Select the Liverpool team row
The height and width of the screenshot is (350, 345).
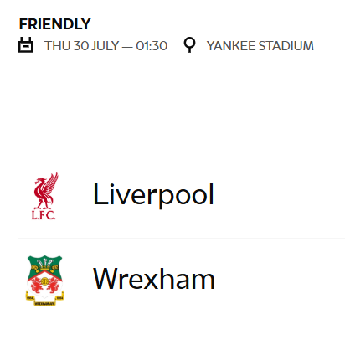tap(182, 196)
